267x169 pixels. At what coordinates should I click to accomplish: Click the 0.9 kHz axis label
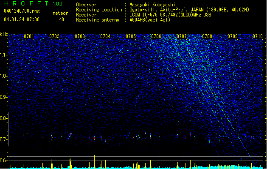click(4, 97)
